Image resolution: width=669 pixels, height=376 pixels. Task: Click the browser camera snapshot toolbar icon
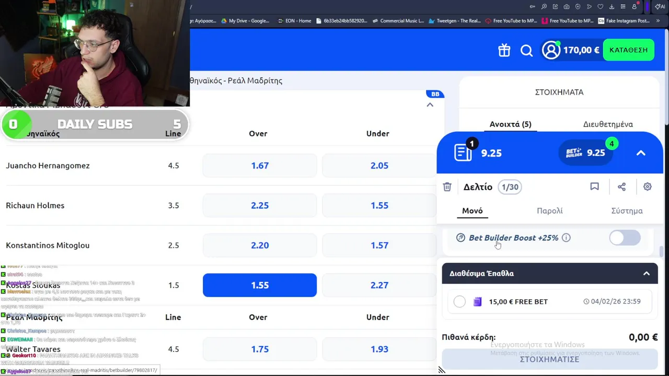[x=567, y=7]
